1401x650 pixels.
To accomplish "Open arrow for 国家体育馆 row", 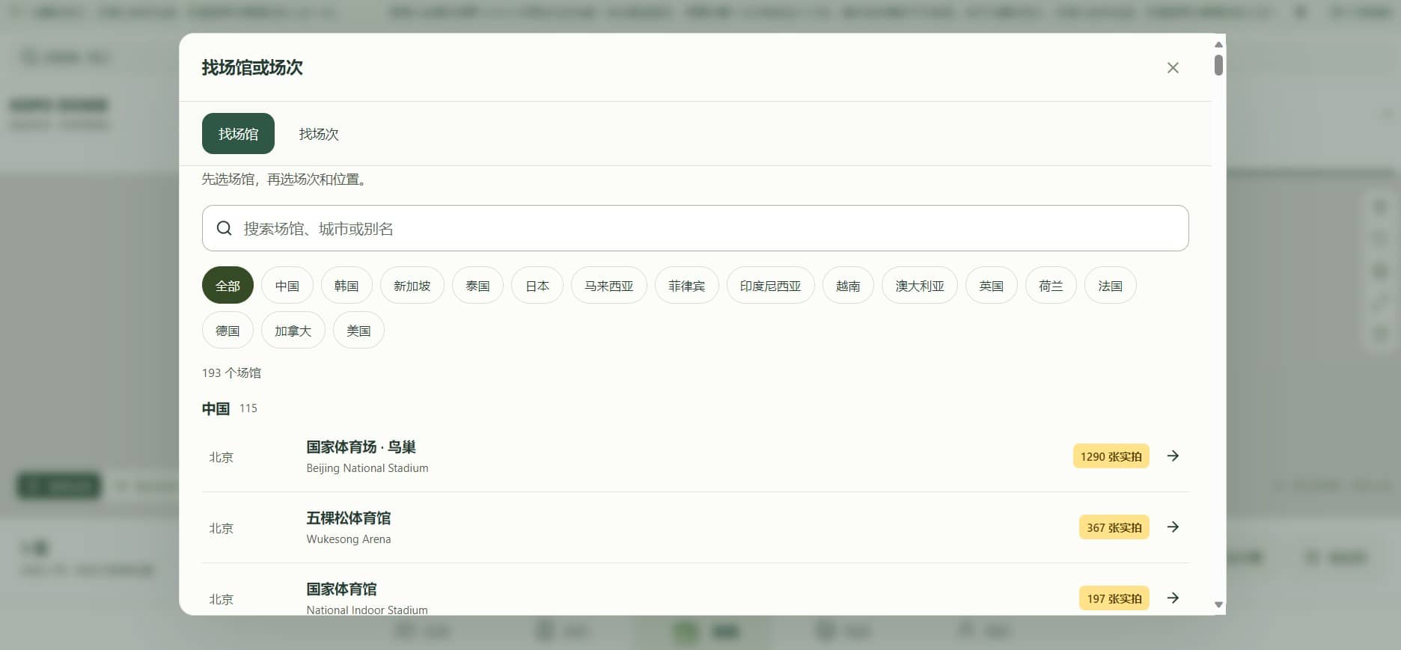I will 1173,598.
